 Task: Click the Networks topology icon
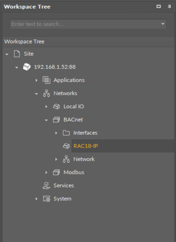click(46, 93)
